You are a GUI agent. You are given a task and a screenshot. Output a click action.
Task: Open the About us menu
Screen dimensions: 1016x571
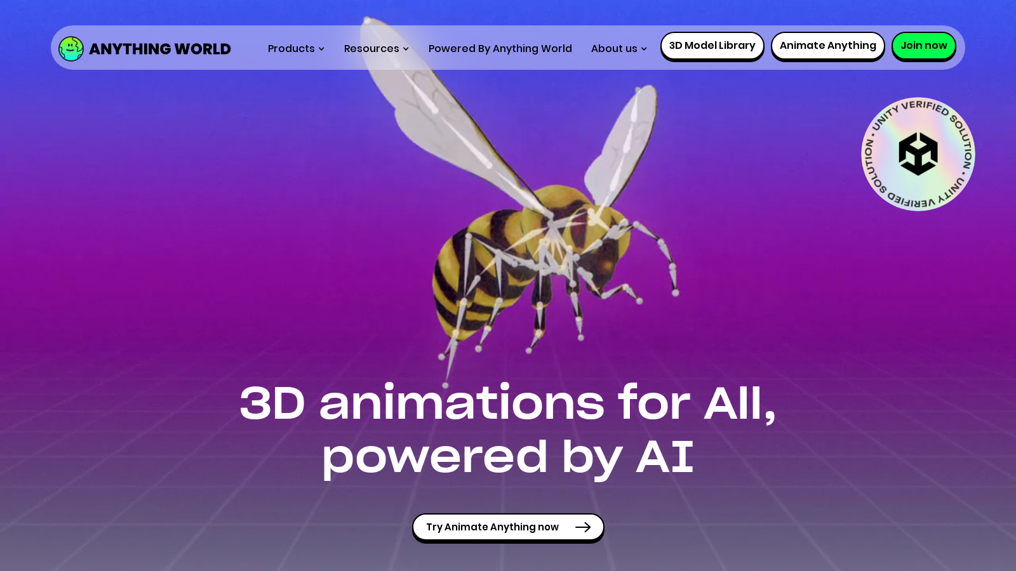(x=613, y=49)
